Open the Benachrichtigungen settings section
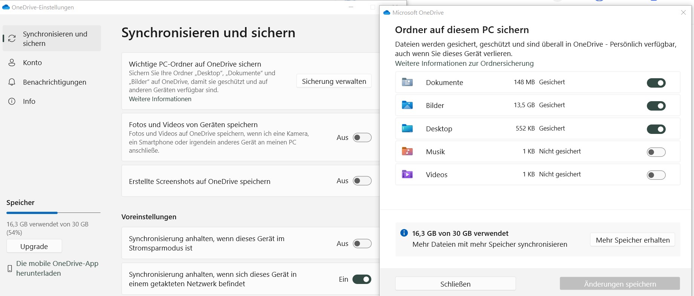This screenshot has width=694, height=296. (54, 82)
